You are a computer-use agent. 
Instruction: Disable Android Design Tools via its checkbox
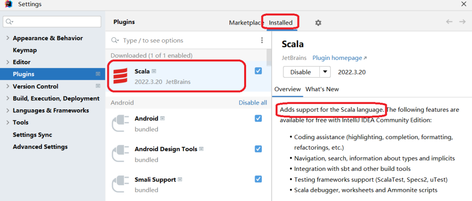click(258, 149)
